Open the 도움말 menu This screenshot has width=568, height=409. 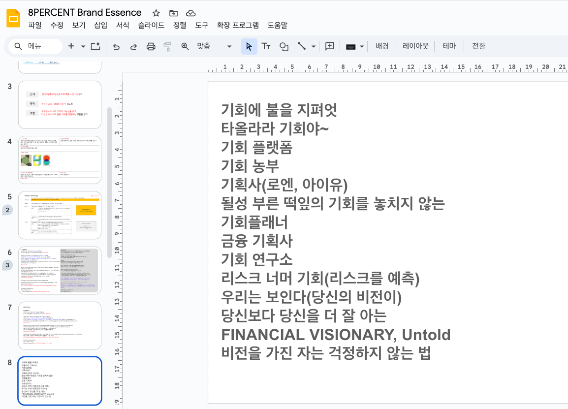click(278, 25)
